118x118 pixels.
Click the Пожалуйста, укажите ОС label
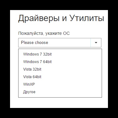pos(44,34)
